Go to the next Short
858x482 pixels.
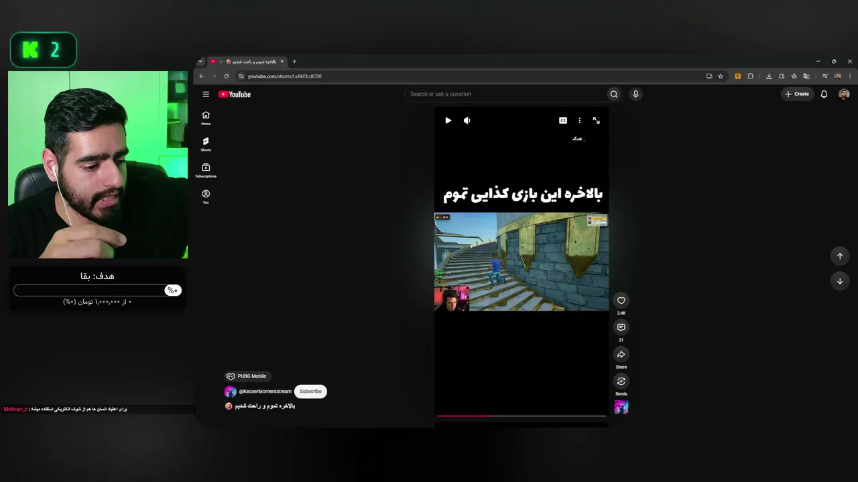(x=840, y=281)
